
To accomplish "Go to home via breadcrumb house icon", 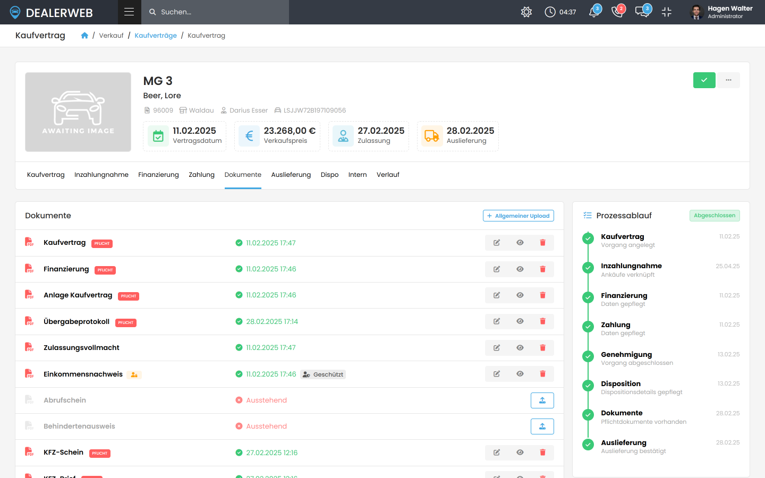I will [x=84, y=36].
